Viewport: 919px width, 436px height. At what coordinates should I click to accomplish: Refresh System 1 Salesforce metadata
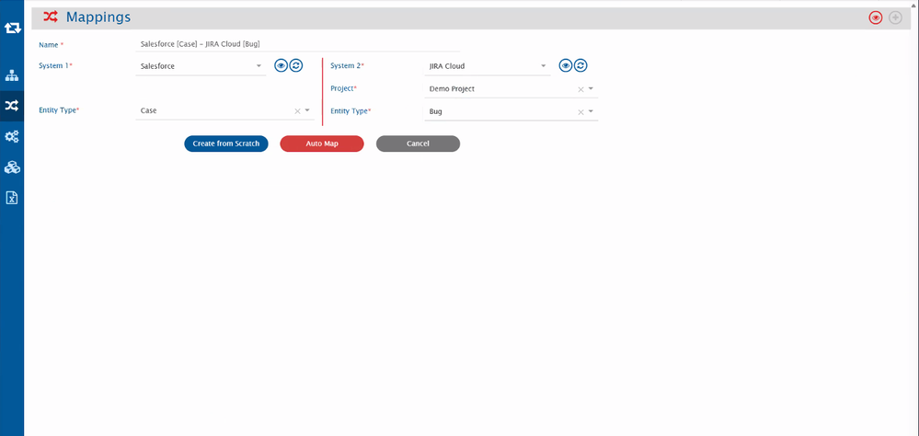click(296, 65)
